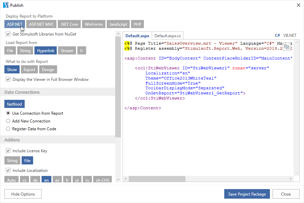304x203 pixels.
Task: Click the Addons section header
Action: pos(58,139)
